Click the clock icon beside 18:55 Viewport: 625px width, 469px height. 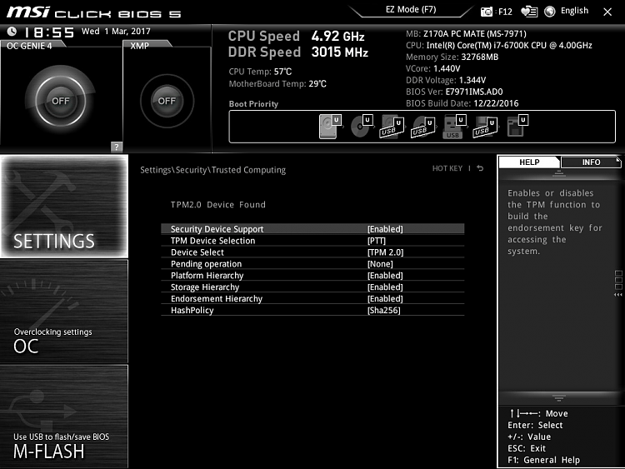[x=12, y=31]
